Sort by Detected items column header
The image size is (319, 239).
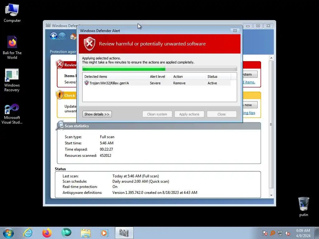pos(115,77)
